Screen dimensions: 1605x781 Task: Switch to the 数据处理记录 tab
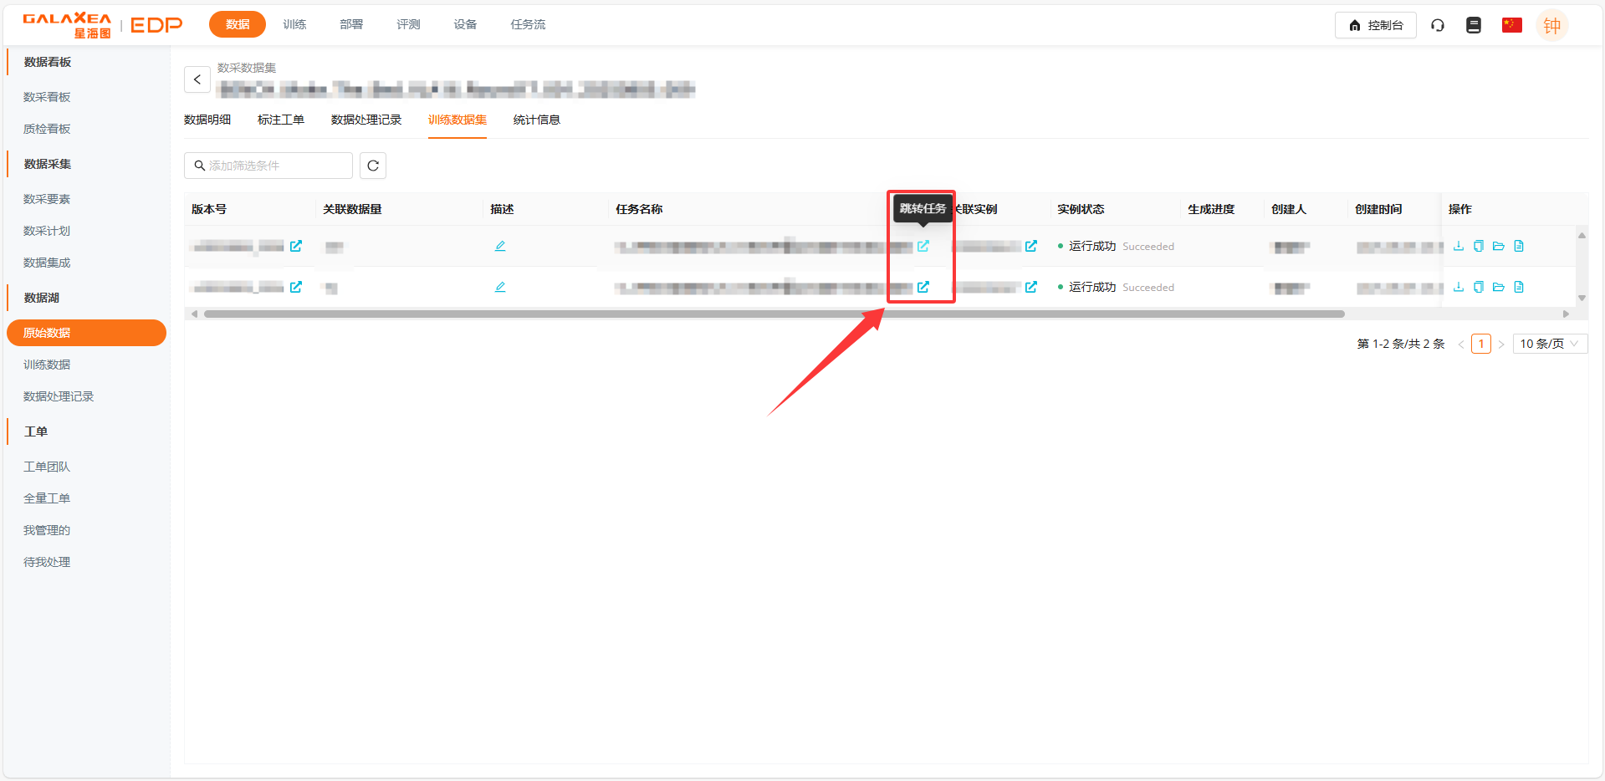(x=366, y=120)
